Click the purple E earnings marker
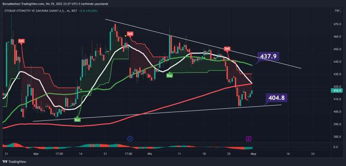Viewport: 346px width, 166px height. (x=249, y=139)
